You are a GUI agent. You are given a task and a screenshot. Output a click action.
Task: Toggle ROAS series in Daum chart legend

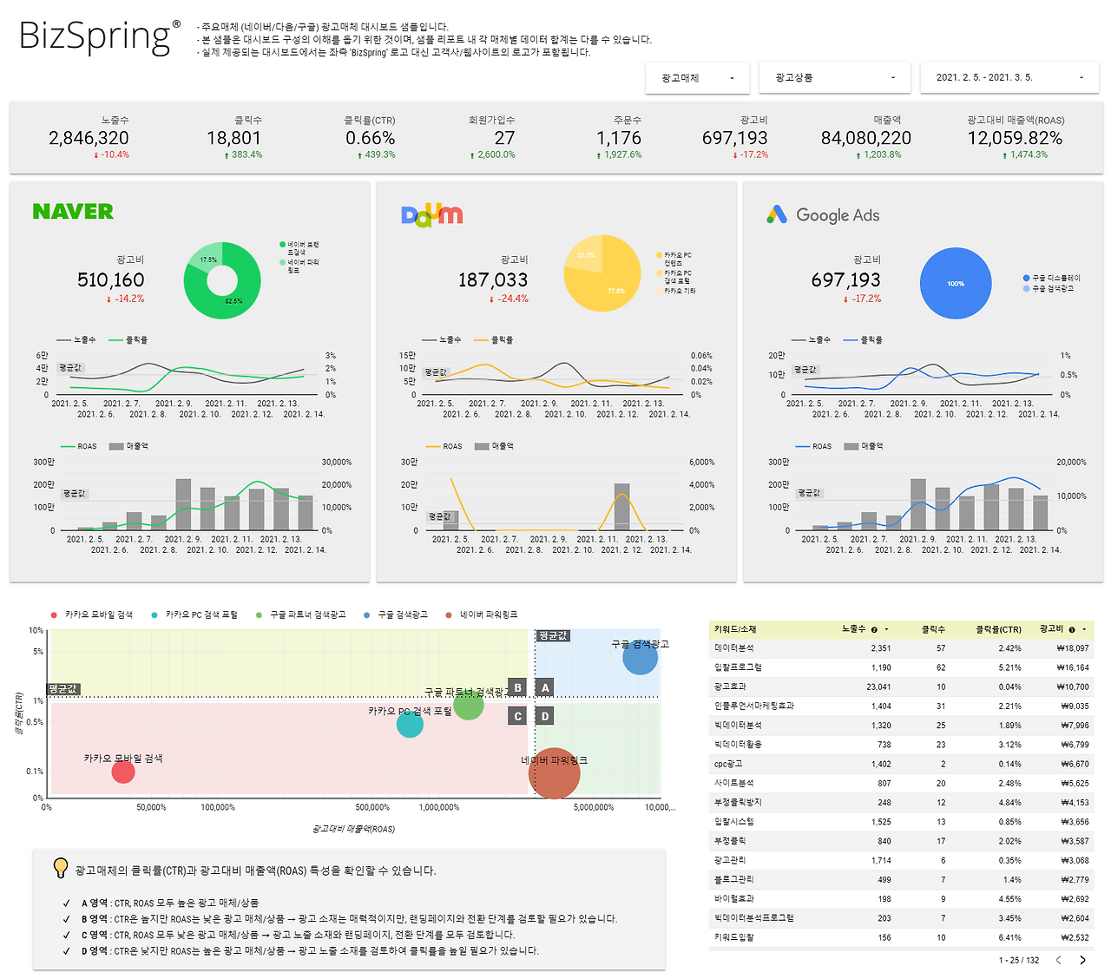click(444, 446)
